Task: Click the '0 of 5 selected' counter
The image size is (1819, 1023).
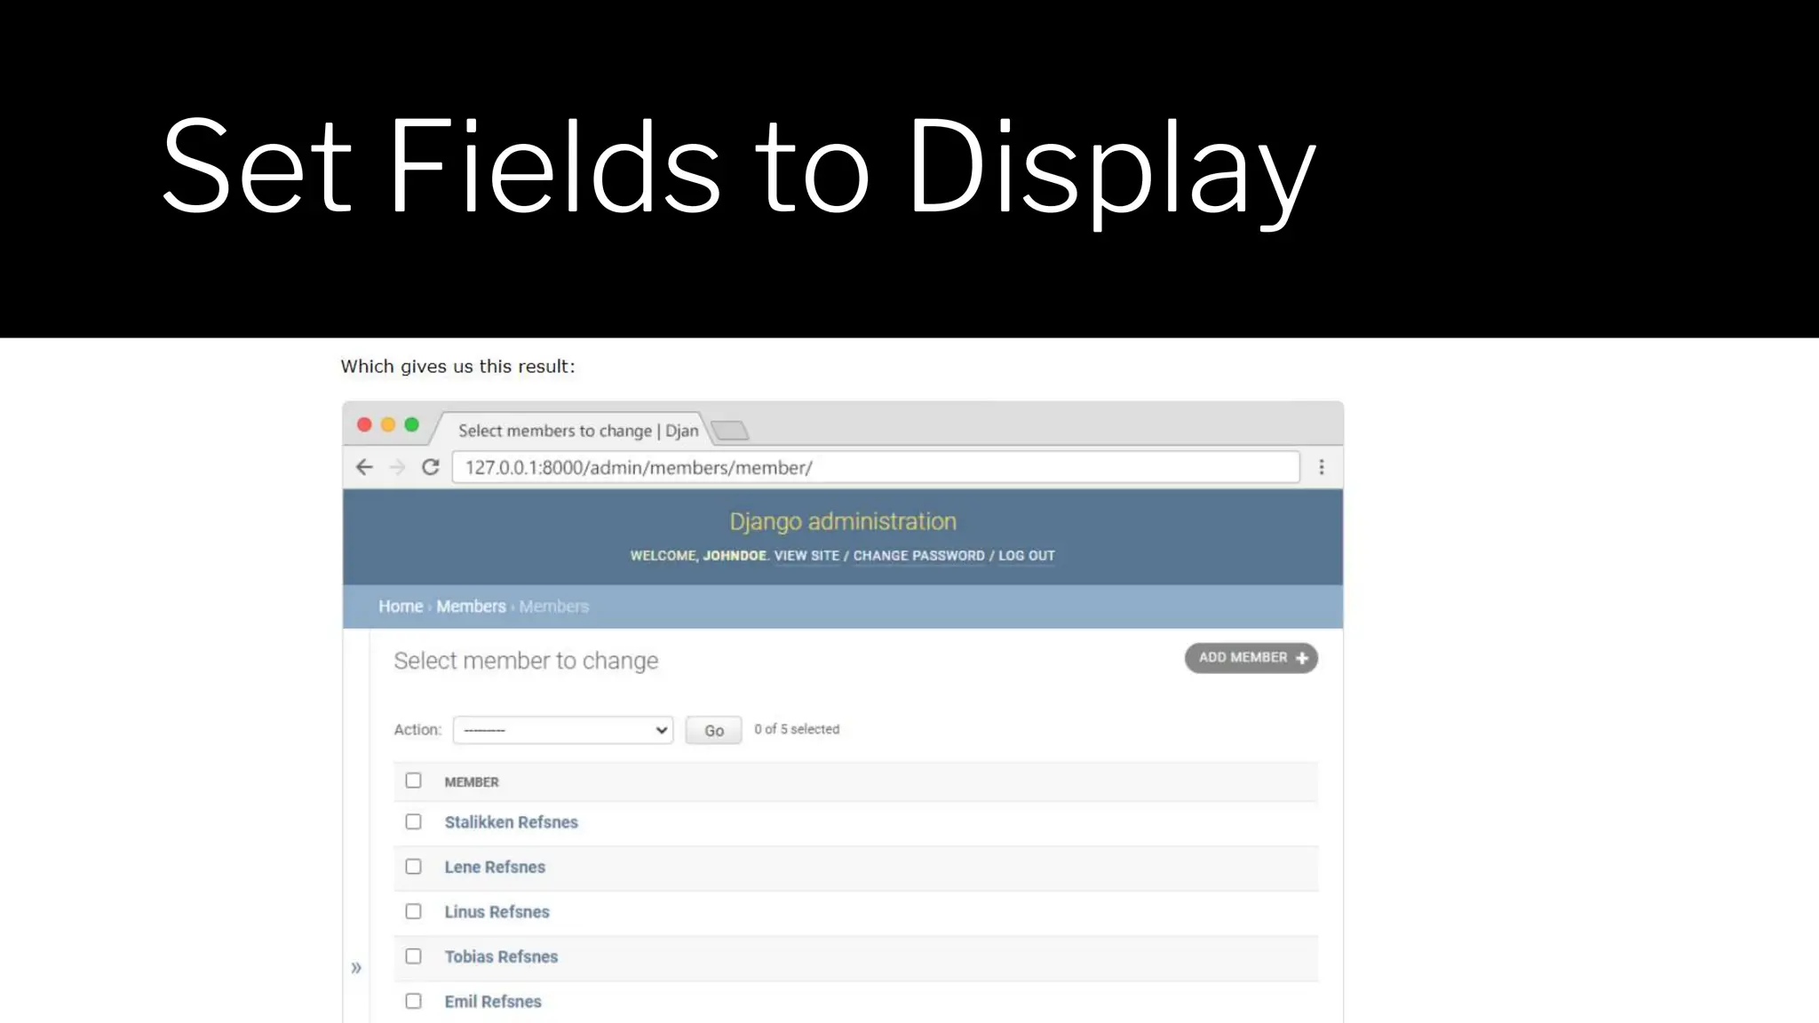Action: click(797, 729)
